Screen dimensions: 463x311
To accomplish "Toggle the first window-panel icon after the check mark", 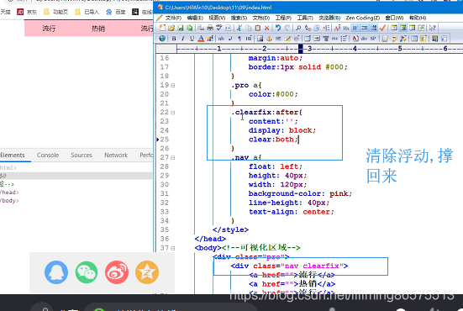I will (394, 28).
